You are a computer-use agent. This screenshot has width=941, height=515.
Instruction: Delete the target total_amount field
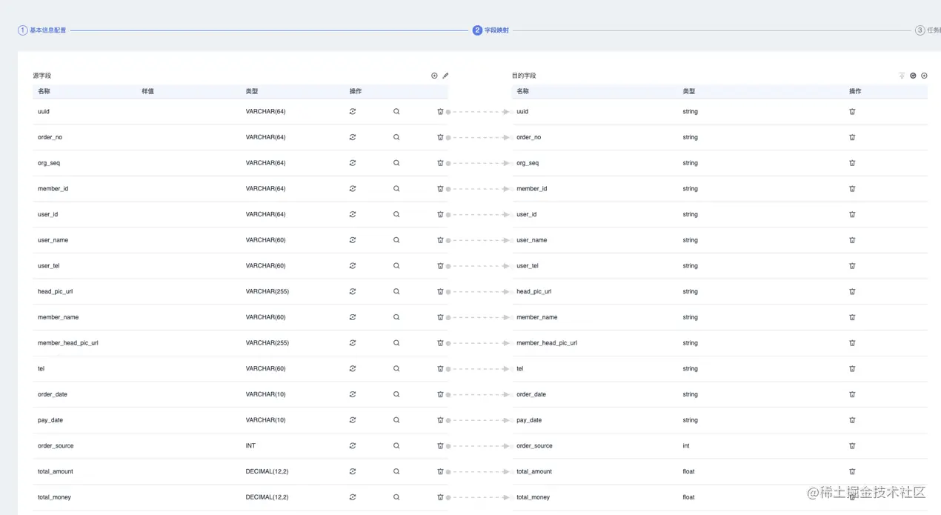point(852,471)
